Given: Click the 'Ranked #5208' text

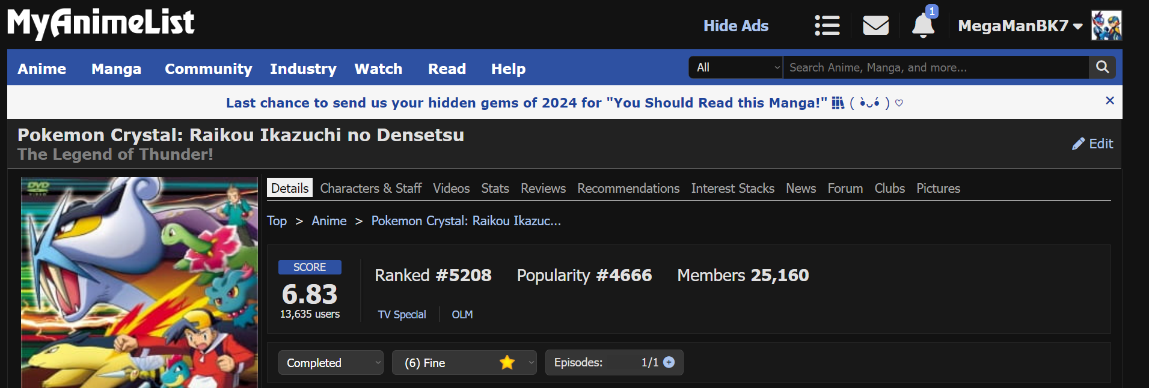Looking at the screenshot, I should 433,275.
